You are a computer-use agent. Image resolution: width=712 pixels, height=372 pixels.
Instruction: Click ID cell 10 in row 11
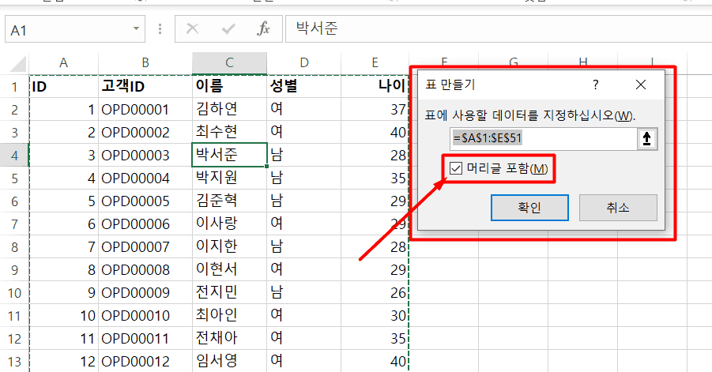63,315
